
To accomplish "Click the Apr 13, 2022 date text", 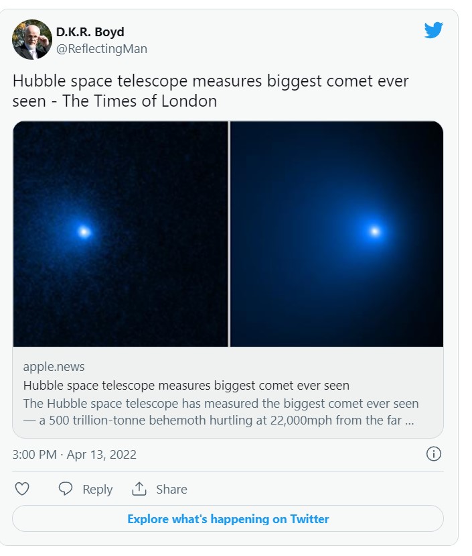I will pyautogui.click(x=101, y=455).
